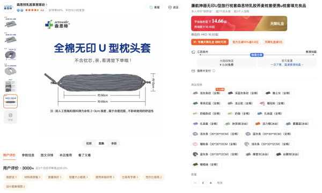
Task: Choose 樱花粉（全棉） option
Action: [x=273, y=103]
